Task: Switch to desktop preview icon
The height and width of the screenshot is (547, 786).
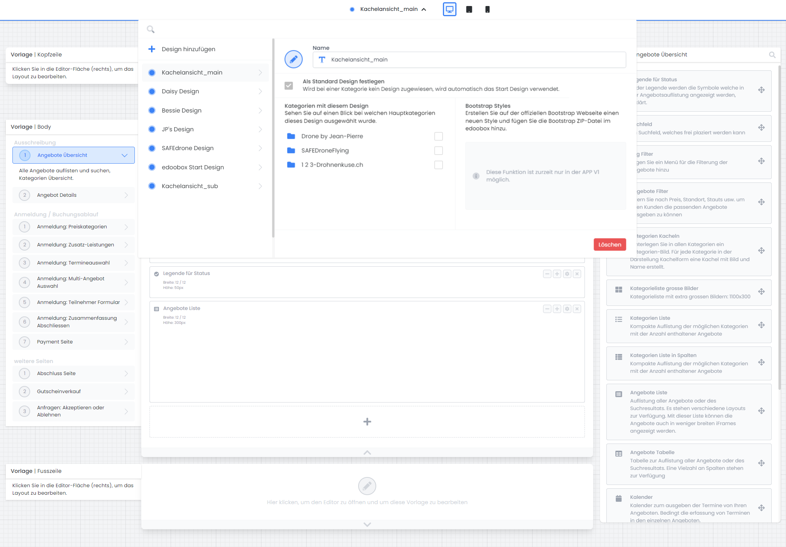Action: point(449,9)
